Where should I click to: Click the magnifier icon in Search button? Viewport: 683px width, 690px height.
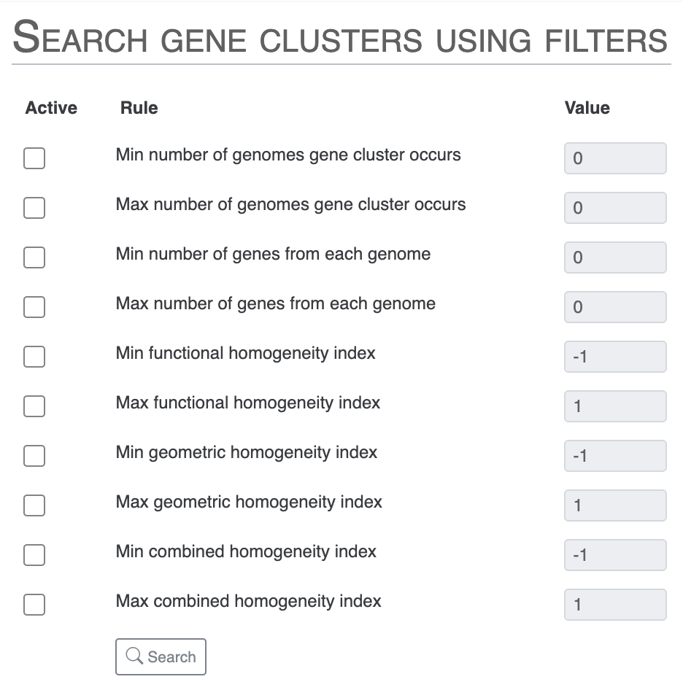coord(134,656)
